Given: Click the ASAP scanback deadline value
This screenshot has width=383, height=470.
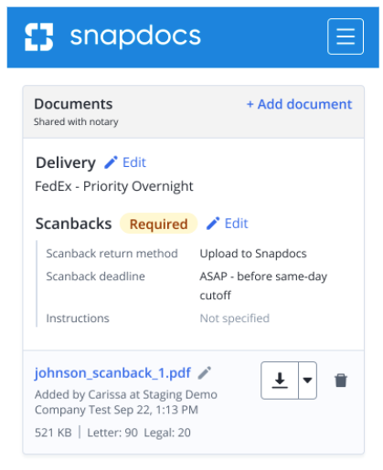Looking at the screenshot, I should [263, 286].
